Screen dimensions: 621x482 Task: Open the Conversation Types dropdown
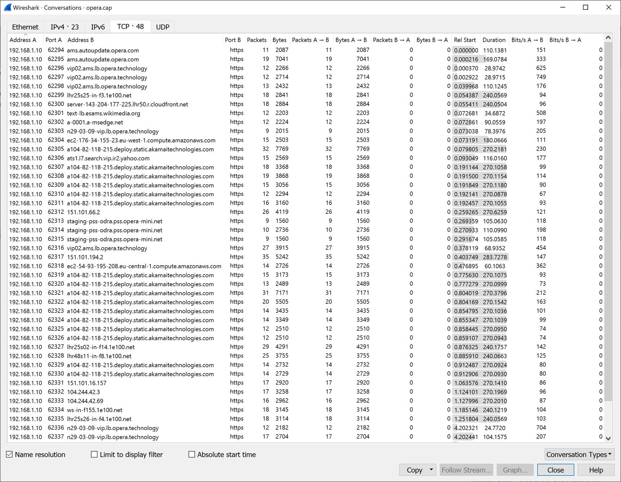pos(579,455)
